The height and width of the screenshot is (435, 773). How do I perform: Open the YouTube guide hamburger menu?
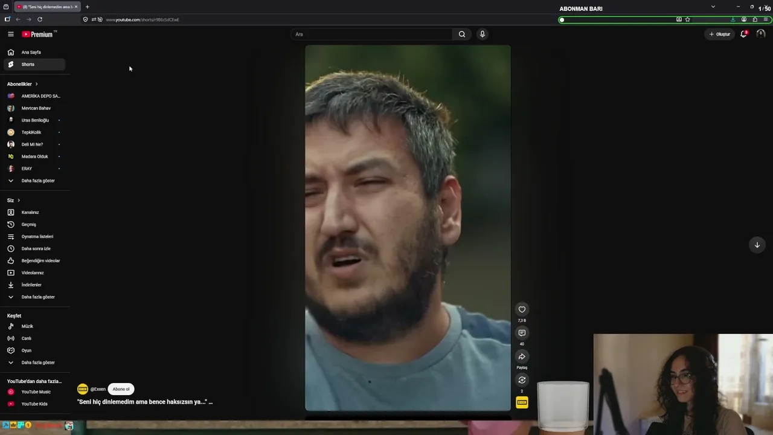pyautogui.click(x=10, y=34)
